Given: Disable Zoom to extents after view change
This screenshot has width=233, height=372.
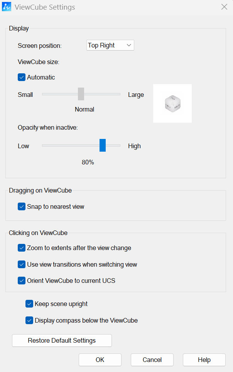Looking at the screenshot, I should pyautogui.click(x=22, y=248).
